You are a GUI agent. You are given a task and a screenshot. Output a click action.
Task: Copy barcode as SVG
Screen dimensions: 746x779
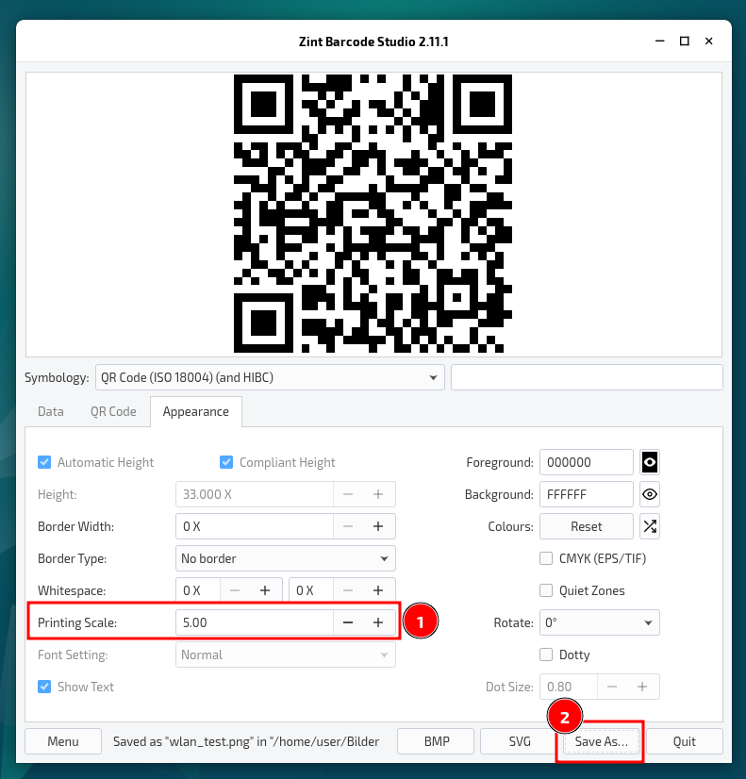[x=519, y=741]
